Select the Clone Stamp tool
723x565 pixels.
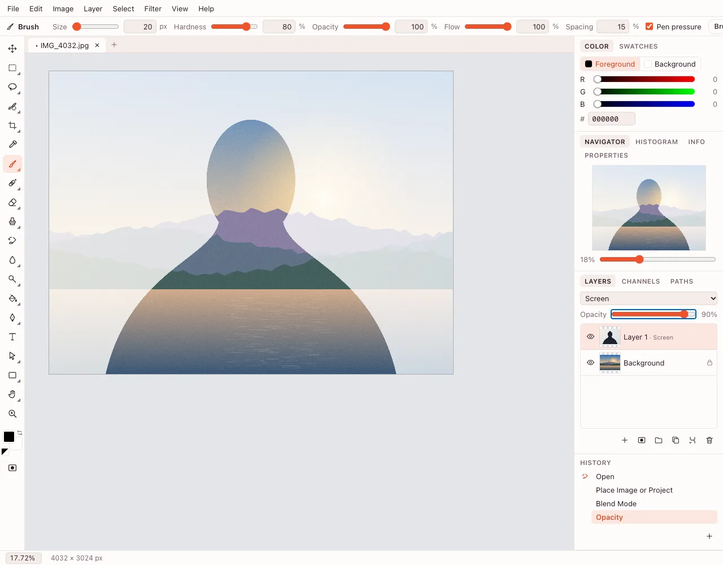tap(12, 221)
